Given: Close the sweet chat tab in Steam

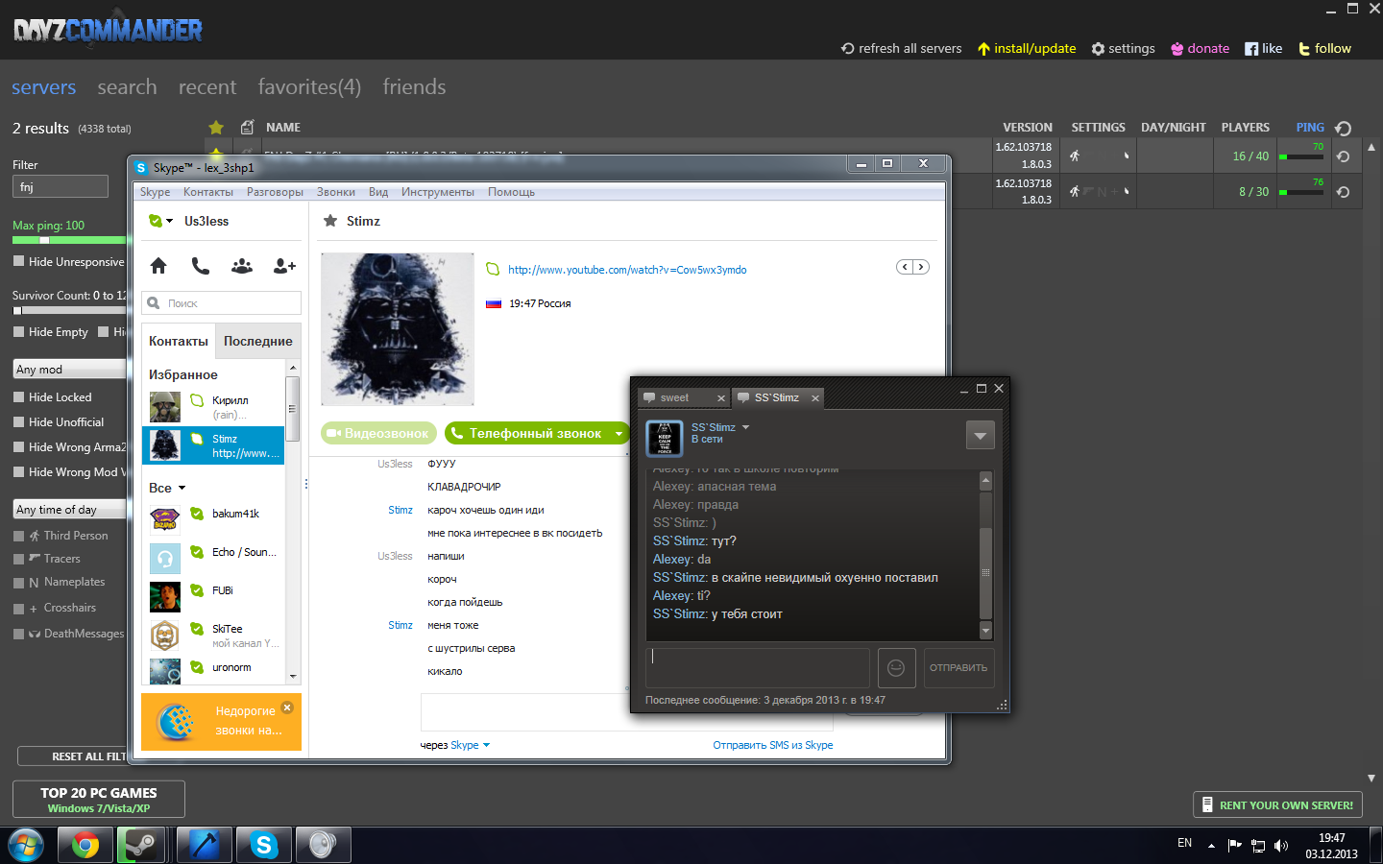Looking at the screenshot, I should click(721, 398).
